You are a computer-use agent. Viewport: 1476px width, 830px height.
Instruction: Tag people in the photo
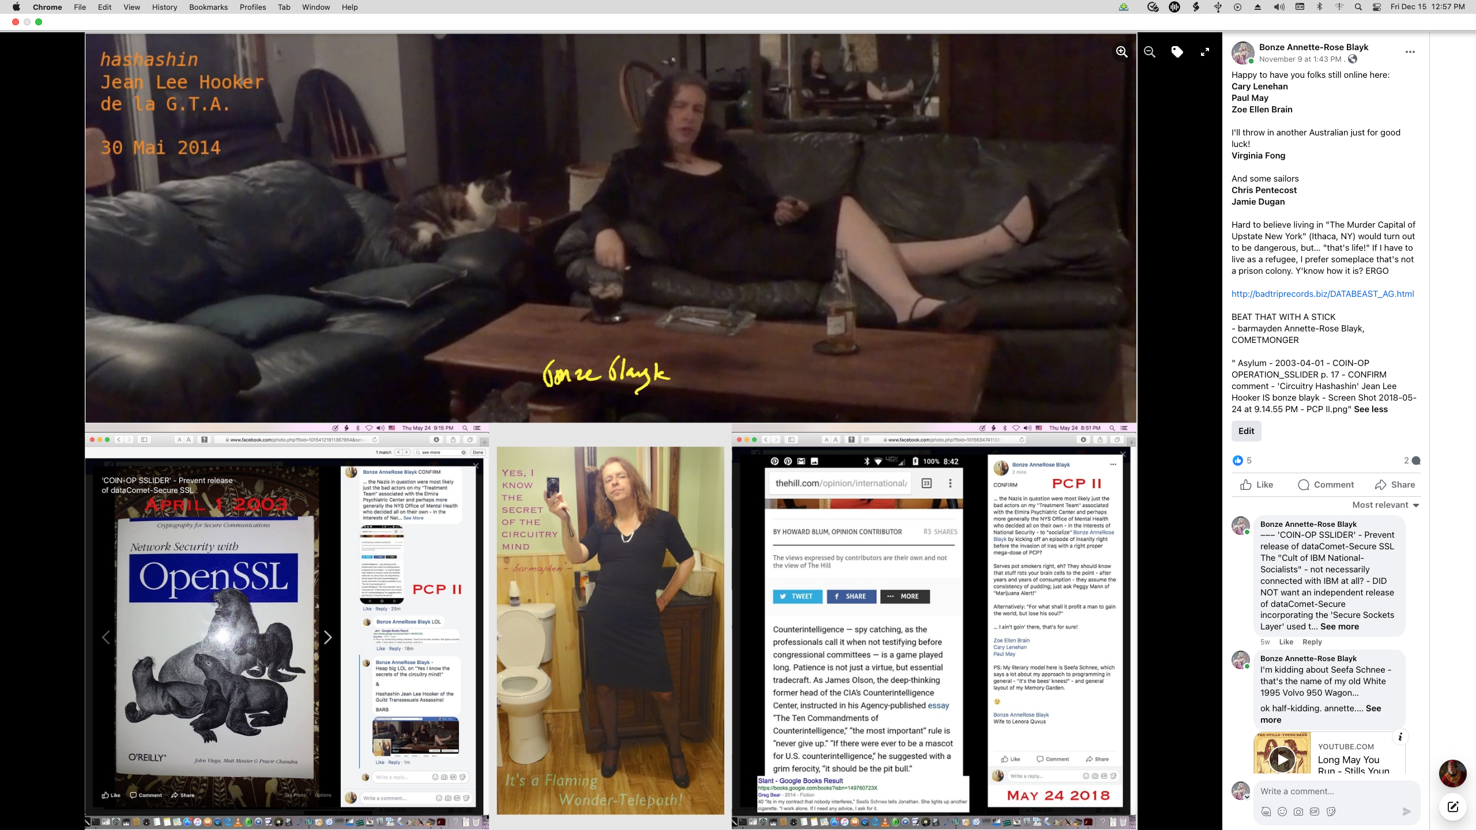click(x=1177, y=52)
